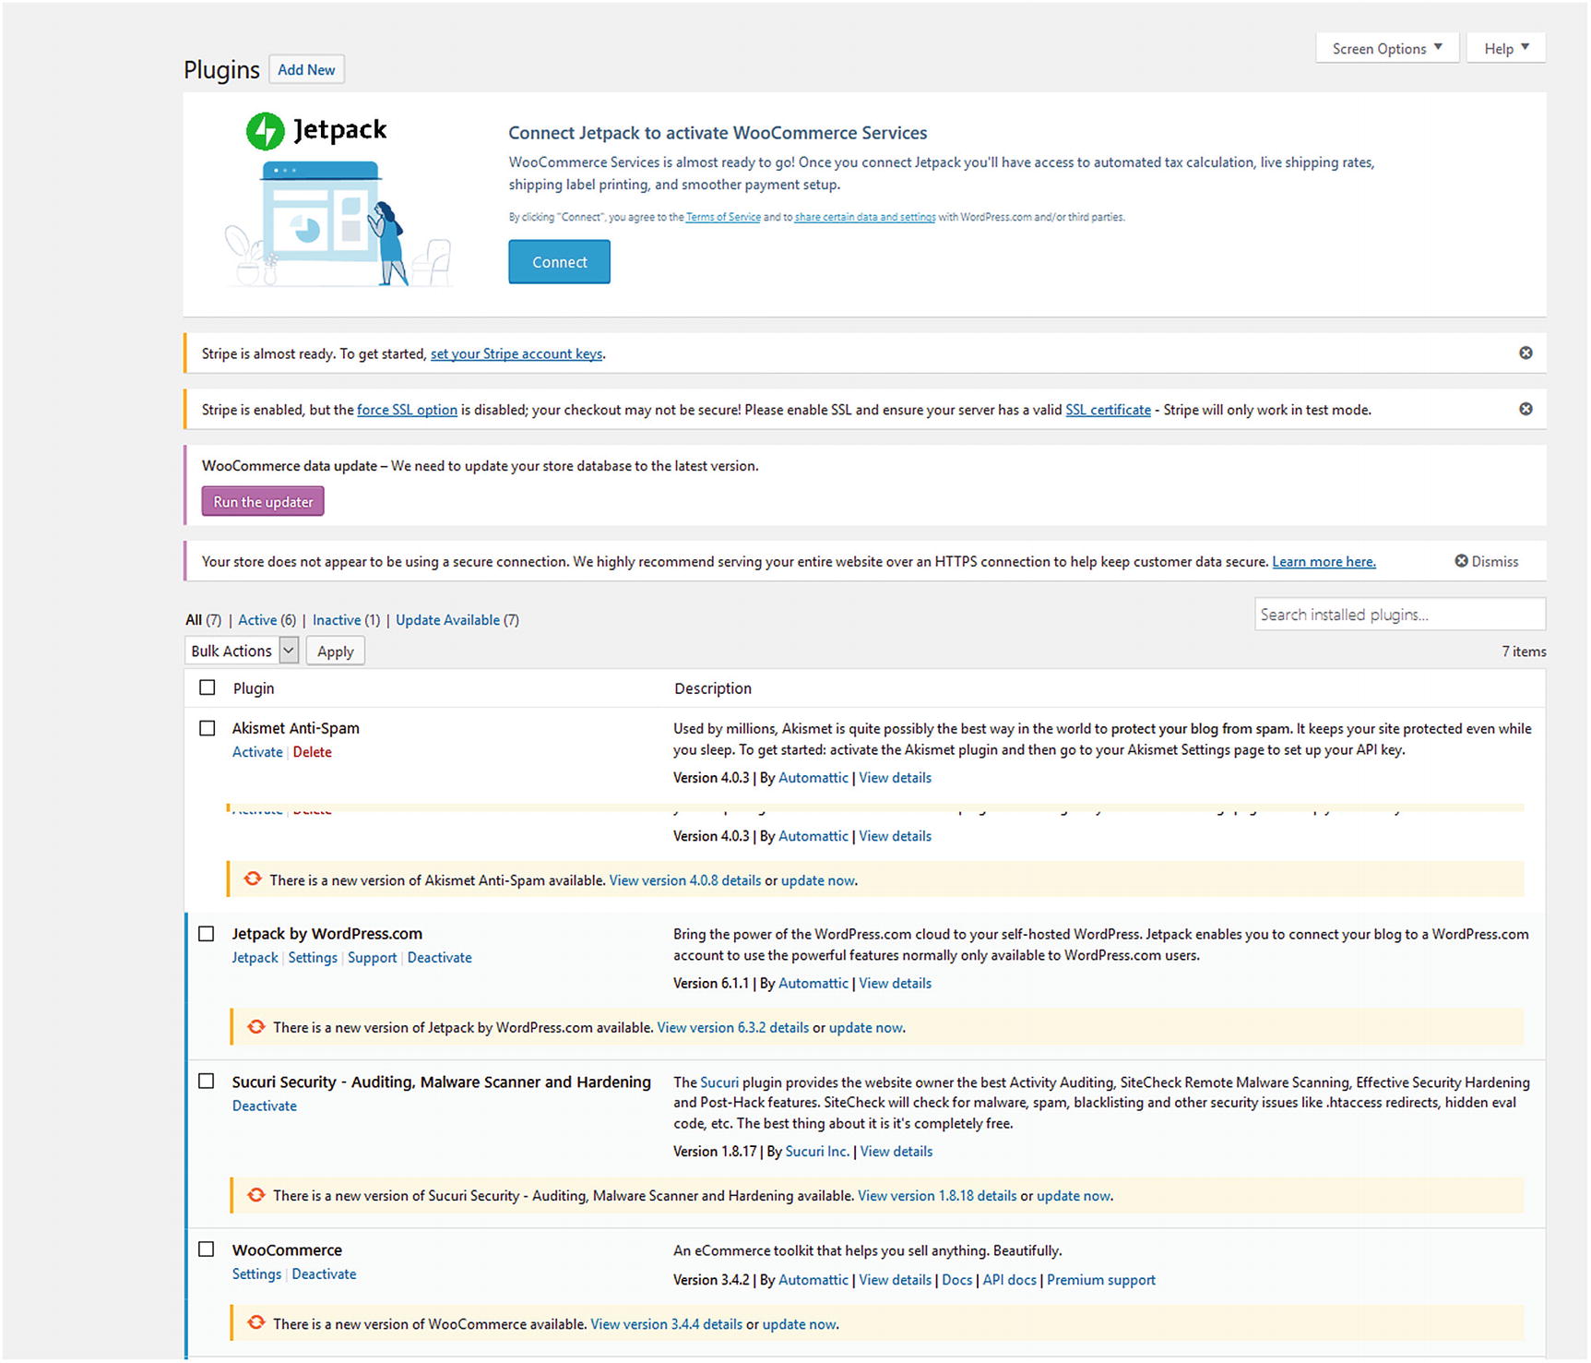Open the Screen Options dropdown
Screen dimensions: 1591x1363
pyautogui.click(x=1387, y=49)
